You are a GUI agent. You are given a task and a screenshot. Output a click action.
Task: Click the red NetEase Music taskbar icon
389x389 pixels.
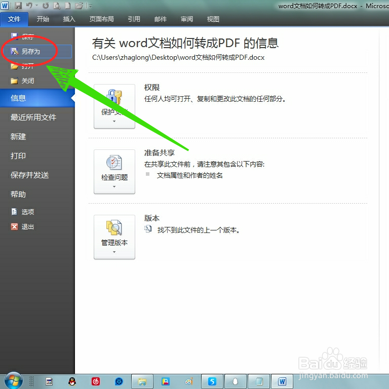click(96, 381)
